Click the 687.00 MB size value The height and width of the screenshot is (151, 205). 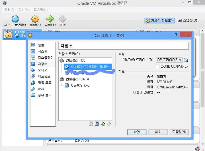click(165, 82)
